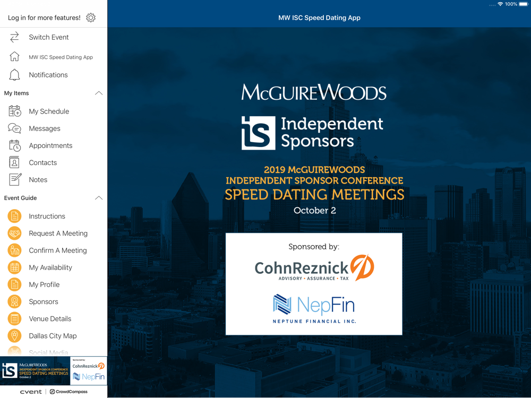Click the orange Sponsors ribbon icon
Image resolution: width=531 pixels, height=398 pixels.
tap(14, 301)
